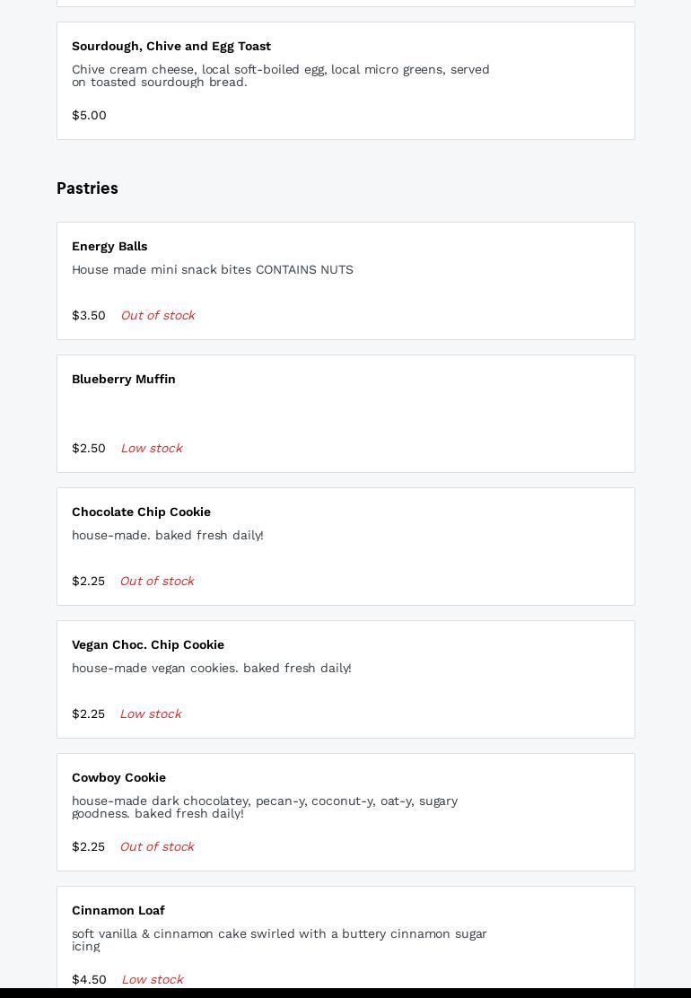This screenshot has height=998, width=691.
Task: Click the Cinnamon Loaf low stock label
Action: click(x=153, y=980)
